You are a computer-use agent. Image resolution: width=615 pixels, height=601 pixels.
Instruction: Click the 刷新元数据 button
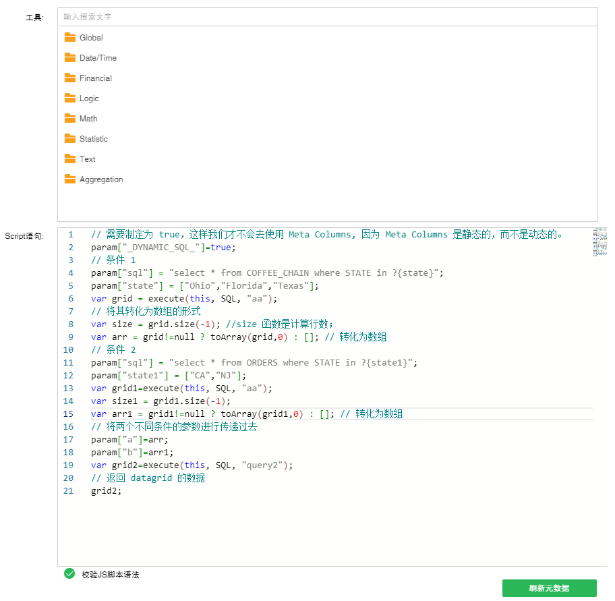click(x=549, y=588)
